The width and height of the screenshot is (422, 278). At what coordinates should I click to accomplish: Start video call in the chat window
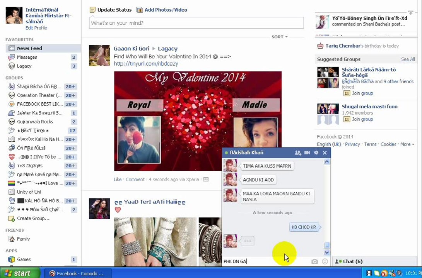pos(307,153)
